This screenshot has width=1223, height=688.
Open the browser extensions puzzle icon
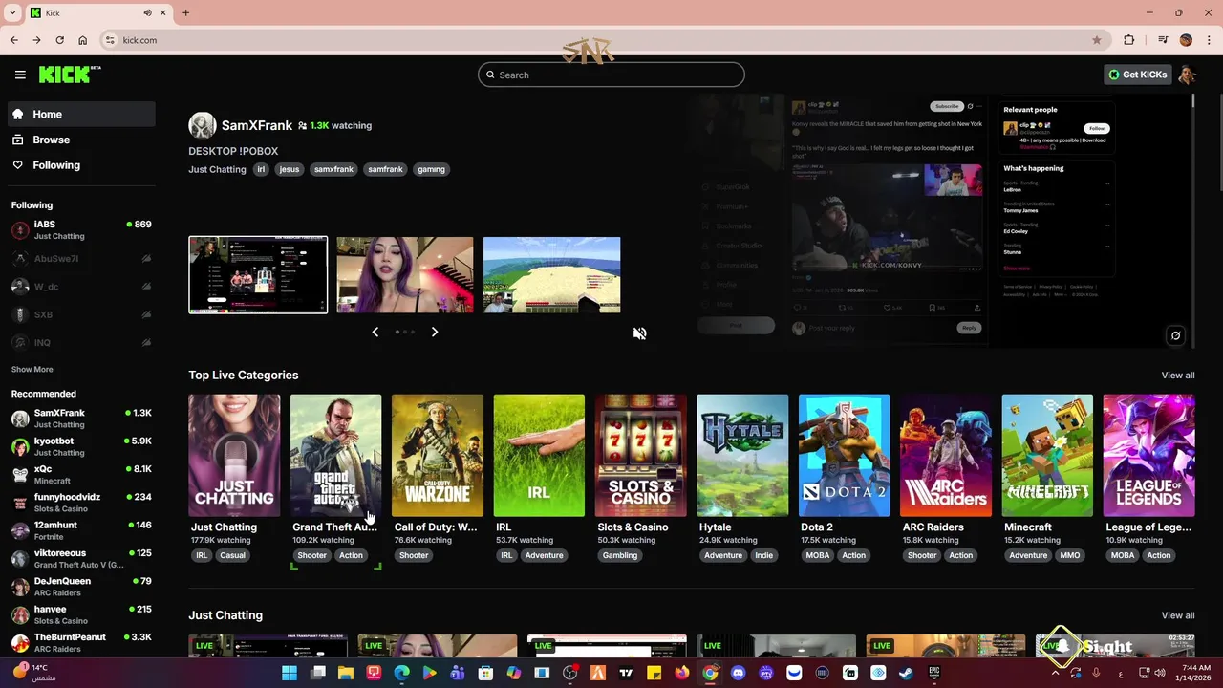[x=1129, y=40]
